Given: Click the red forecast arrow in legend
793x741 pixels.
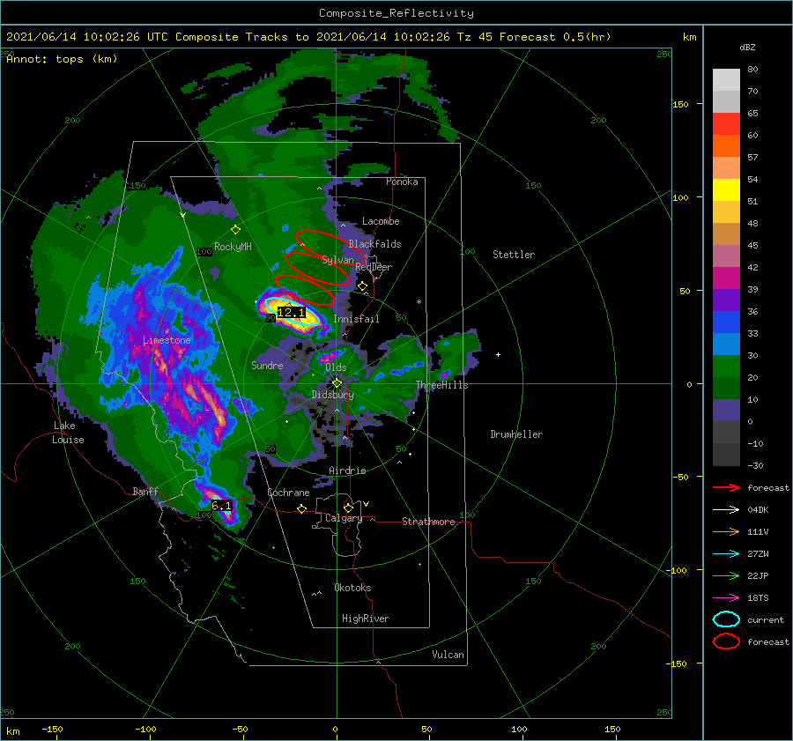Looking at the screenshot, I should pos(726,487).
